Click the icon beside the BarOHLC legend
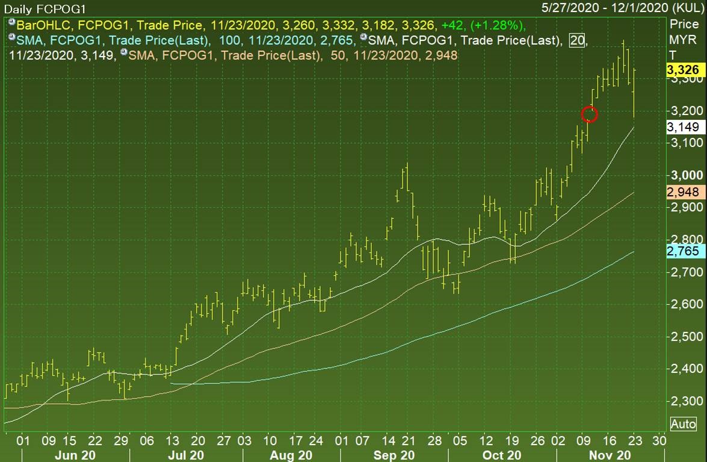 [x=11, y=23]
